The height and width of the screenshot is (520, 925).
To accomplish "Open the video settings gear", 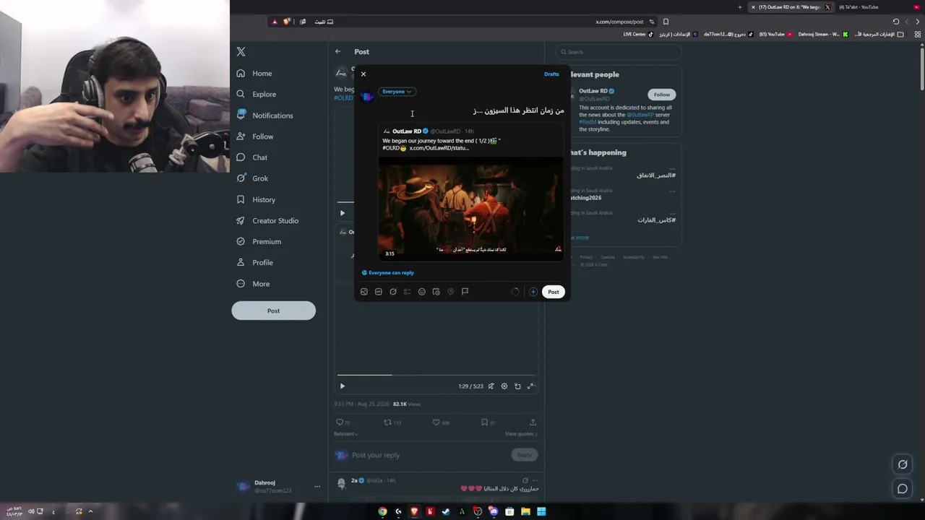I will pyautogui.click(x=504, y=386).
